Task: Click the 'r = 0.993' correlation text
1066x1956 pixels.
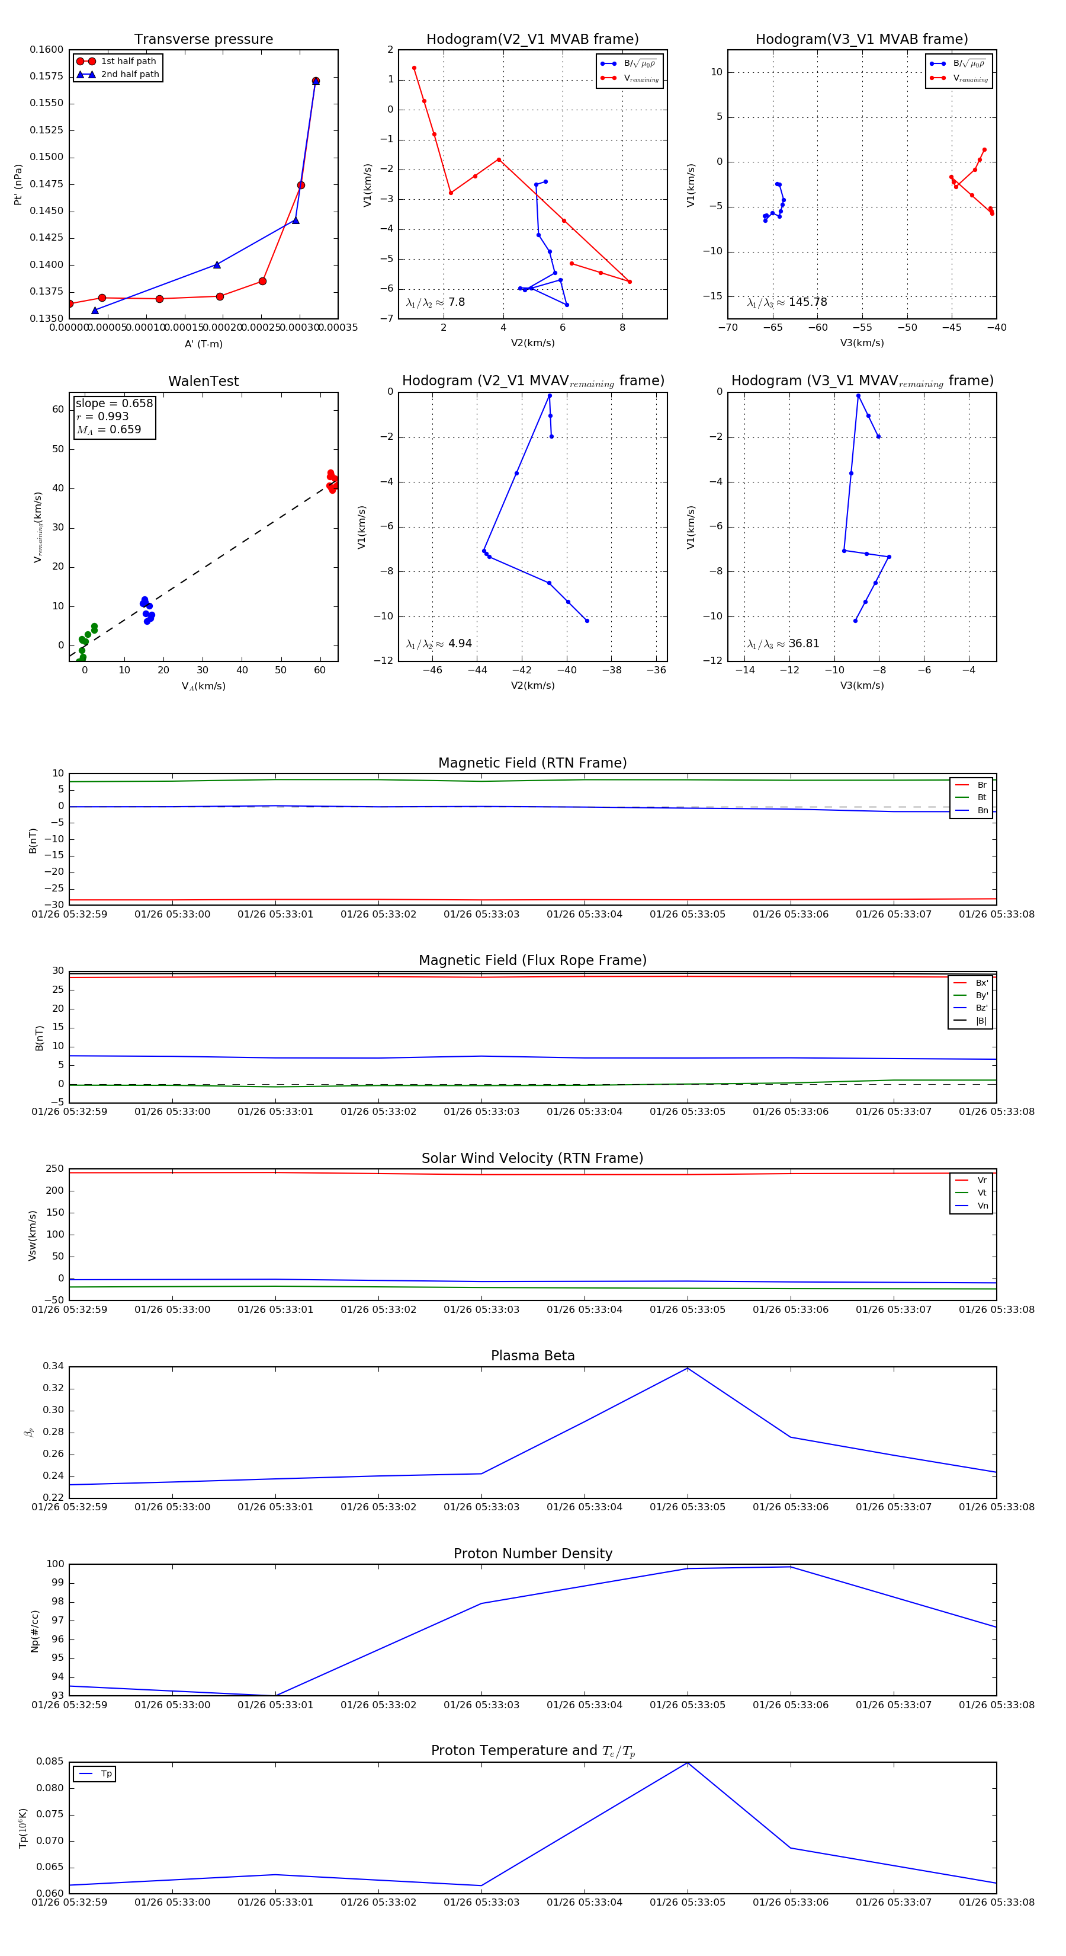Action: pyautogui.click(x=102, y=416)
